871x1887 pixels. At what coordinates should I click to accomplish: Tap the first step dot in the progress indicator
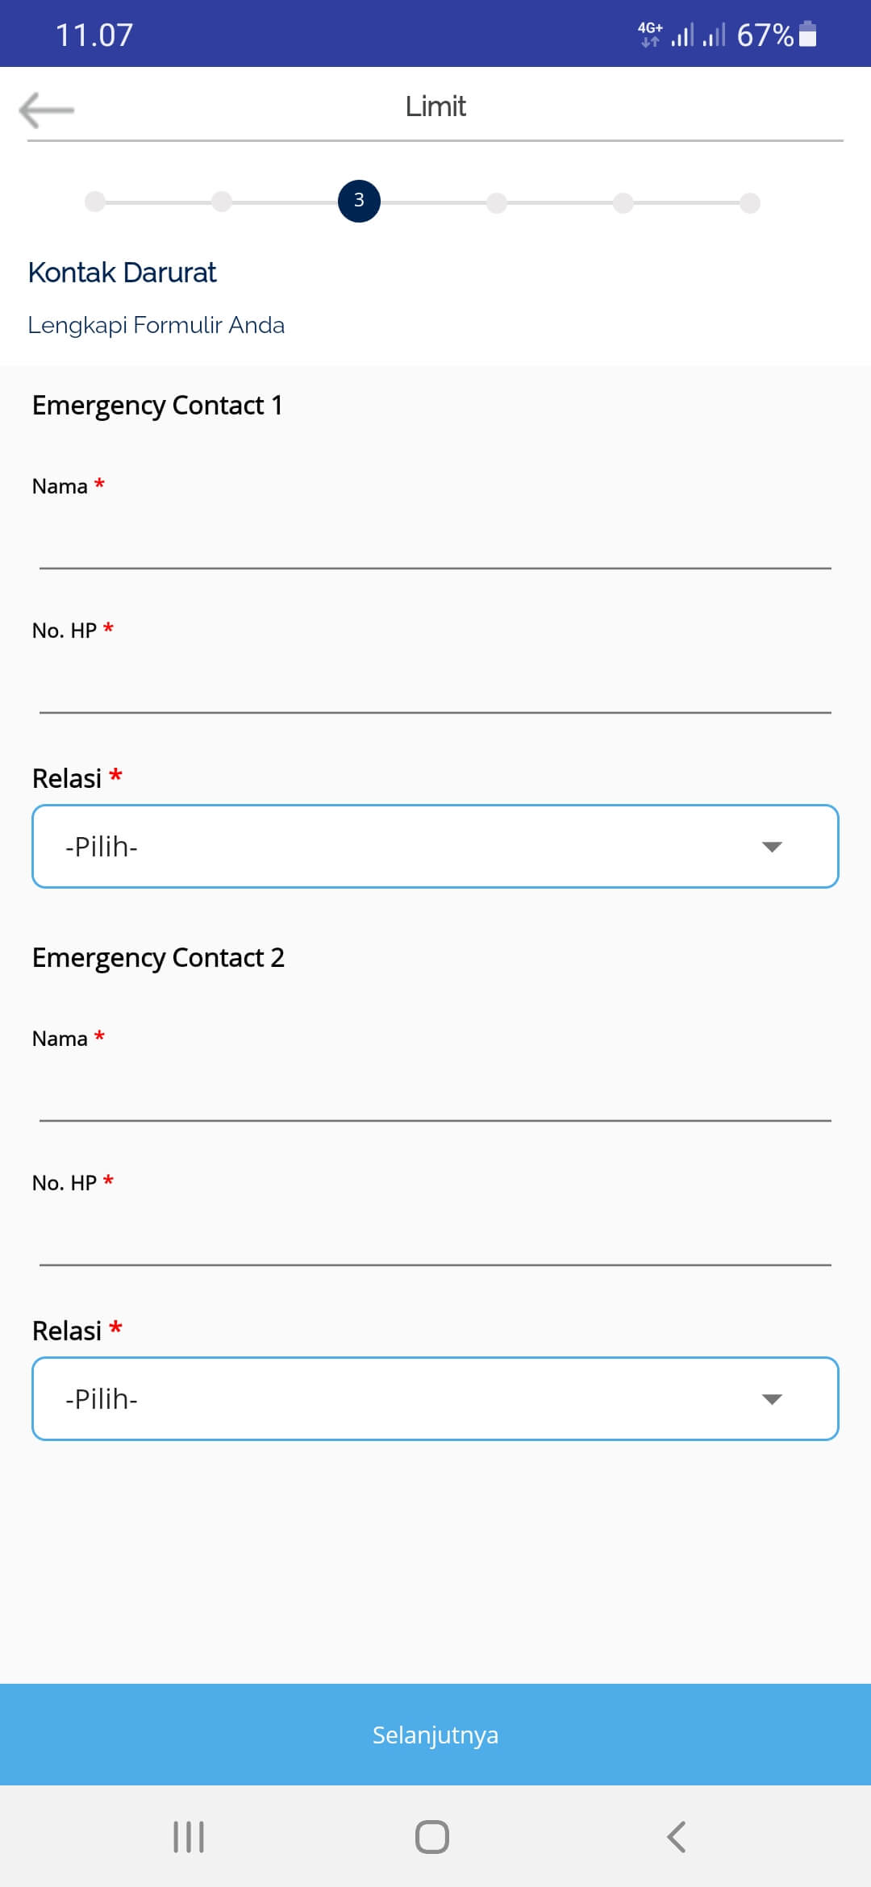pyautogui.click(x=95, y=202)
